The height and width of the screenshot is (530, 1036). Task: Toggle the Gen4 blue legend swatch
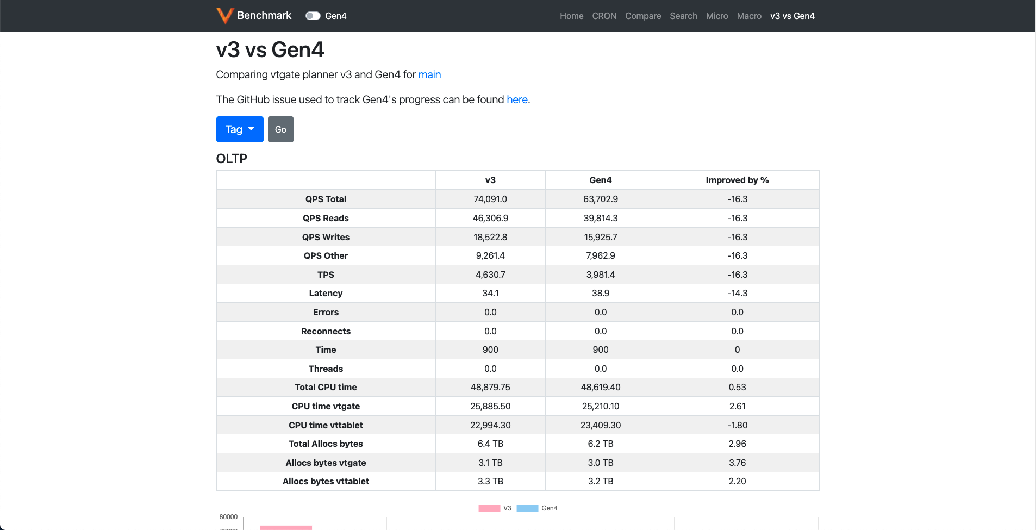527,508
